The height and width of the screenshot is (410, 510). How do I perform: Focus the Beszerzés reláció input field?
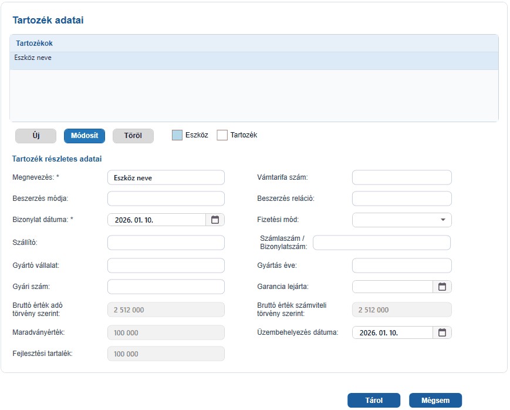pyautogui.click(x=401, y=199)
